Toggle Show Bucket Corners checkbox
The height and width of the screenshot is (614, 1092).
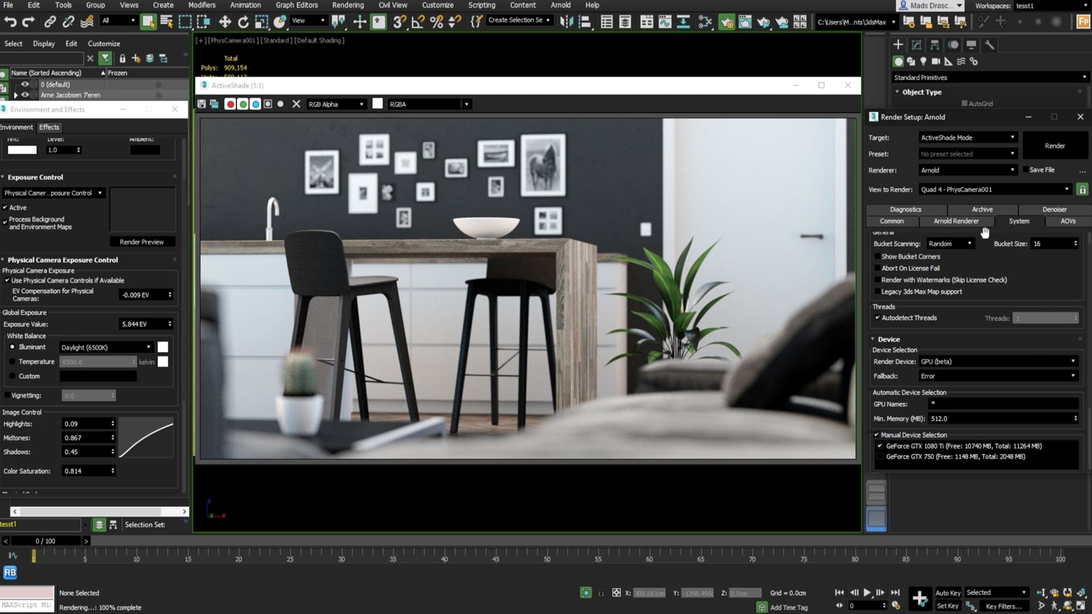(x=878, y=256)
